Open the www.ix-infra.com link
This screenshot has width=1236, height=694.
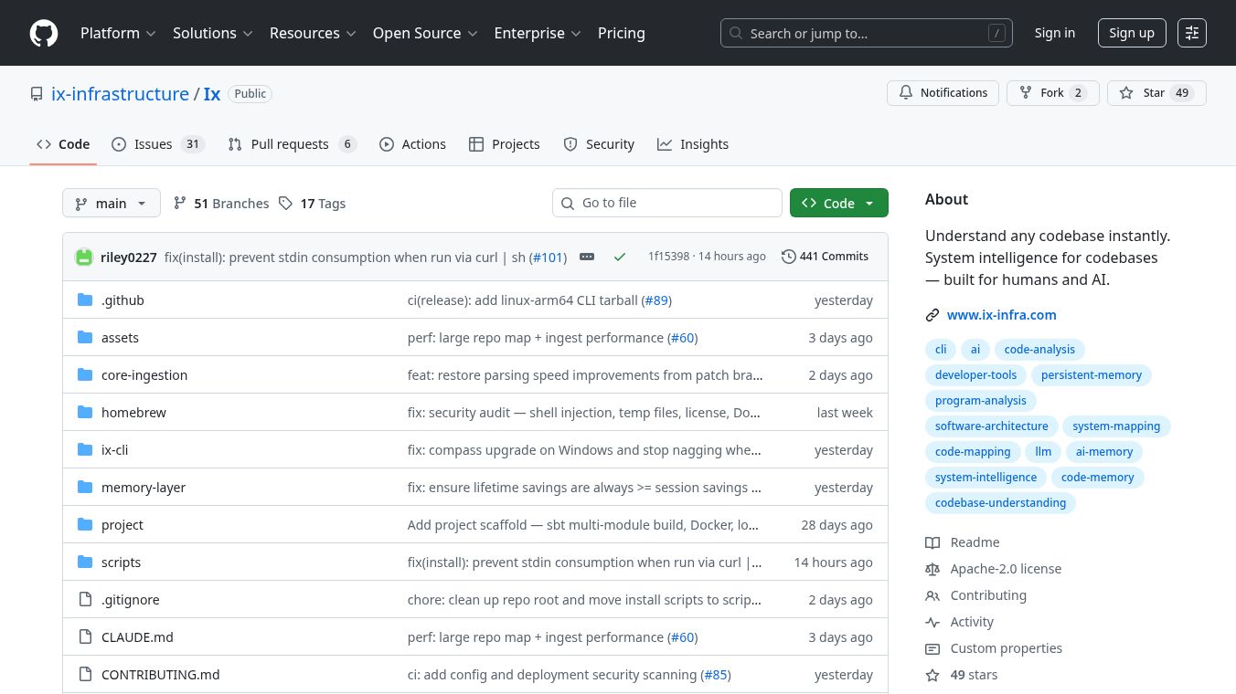[1001, 315]
